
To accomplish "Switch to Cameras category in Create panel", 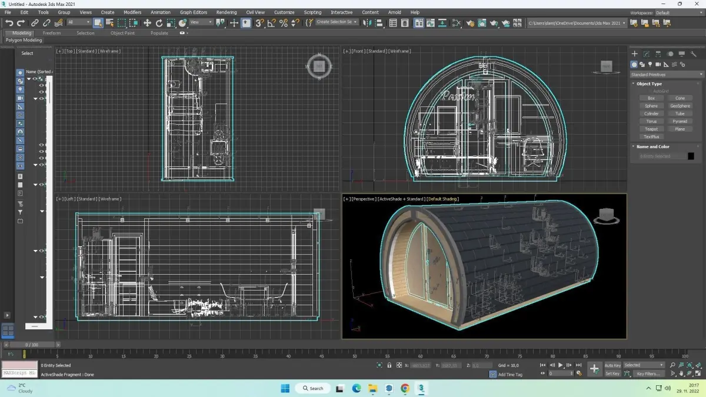I will tap(658, 65).
